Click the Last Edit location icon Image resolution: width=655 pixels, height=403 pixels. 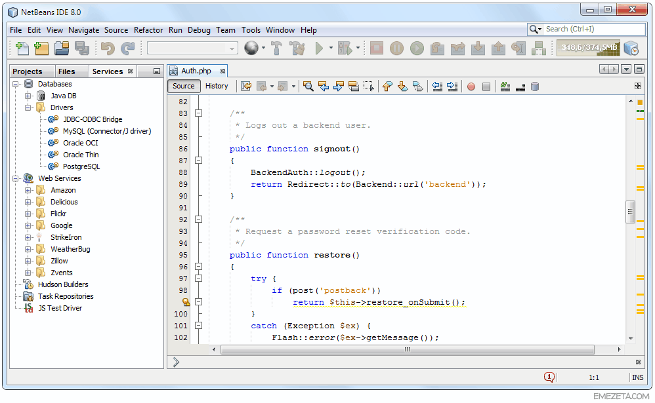(x=246, y=86)
